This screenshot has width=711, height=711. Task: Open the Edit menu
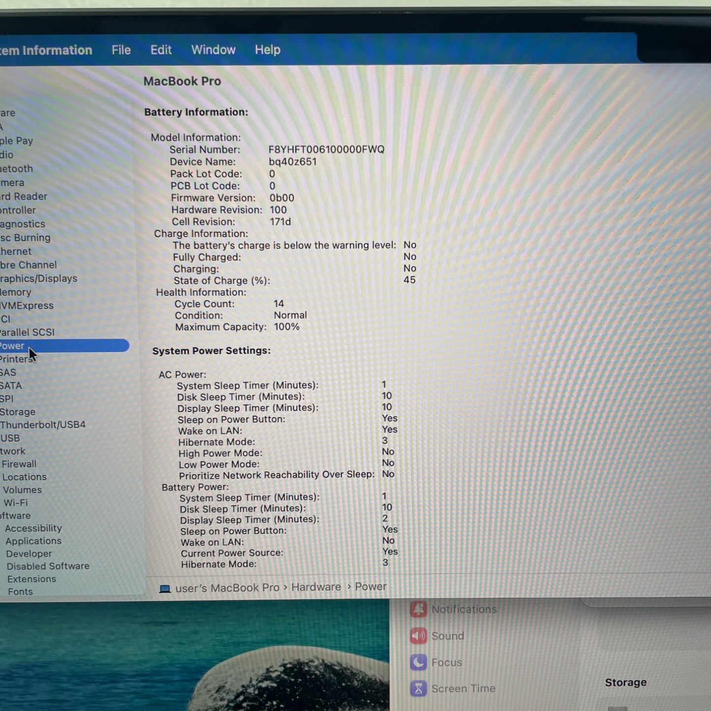click(x=161, y=50)
